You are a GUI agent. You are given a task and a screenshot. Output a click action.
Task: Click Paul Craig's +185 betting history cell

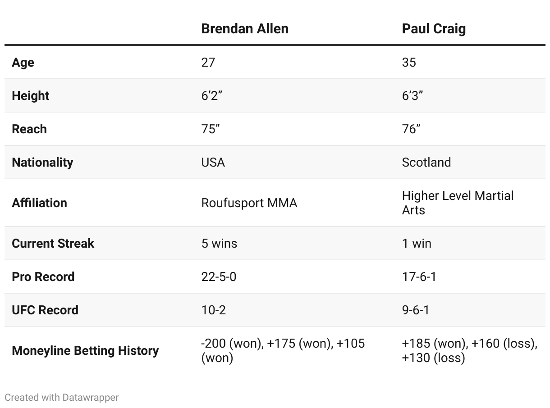tap(470, 350)
